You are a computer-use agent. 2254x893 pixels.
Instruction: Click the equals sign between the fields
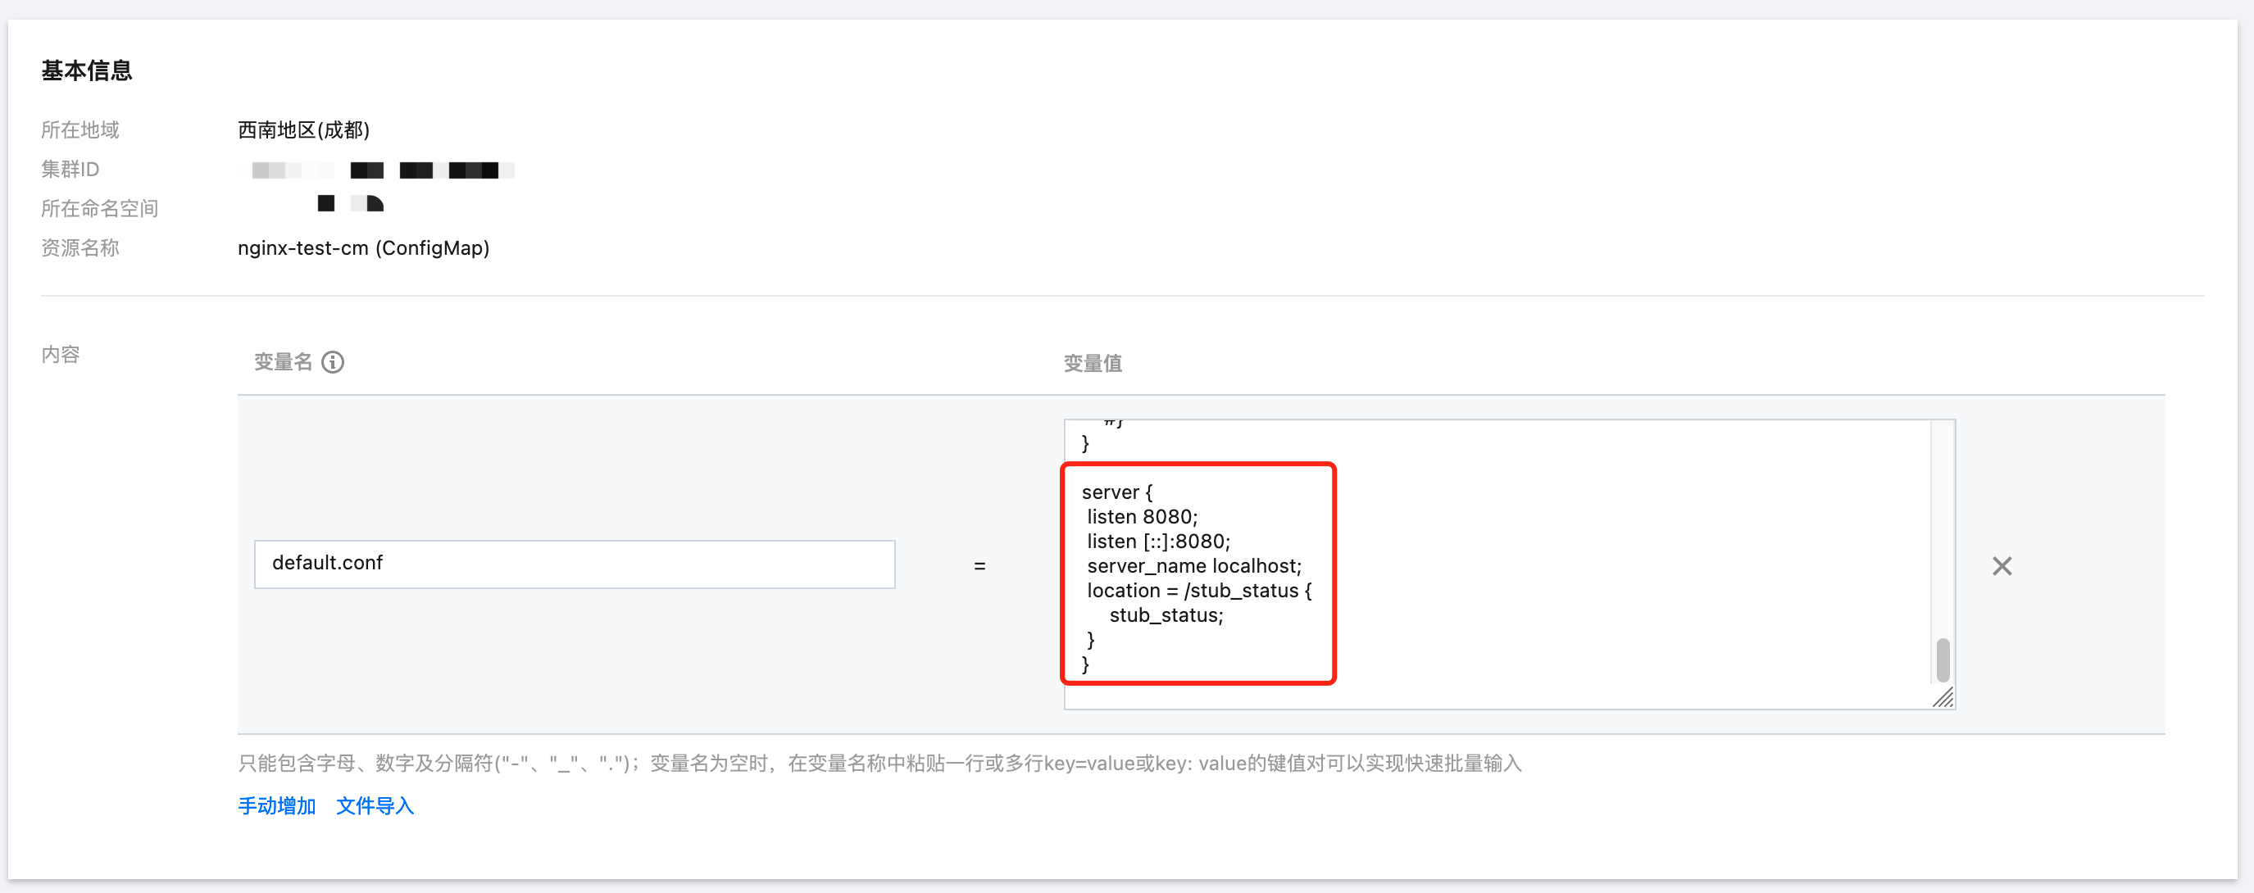[979, 567]
